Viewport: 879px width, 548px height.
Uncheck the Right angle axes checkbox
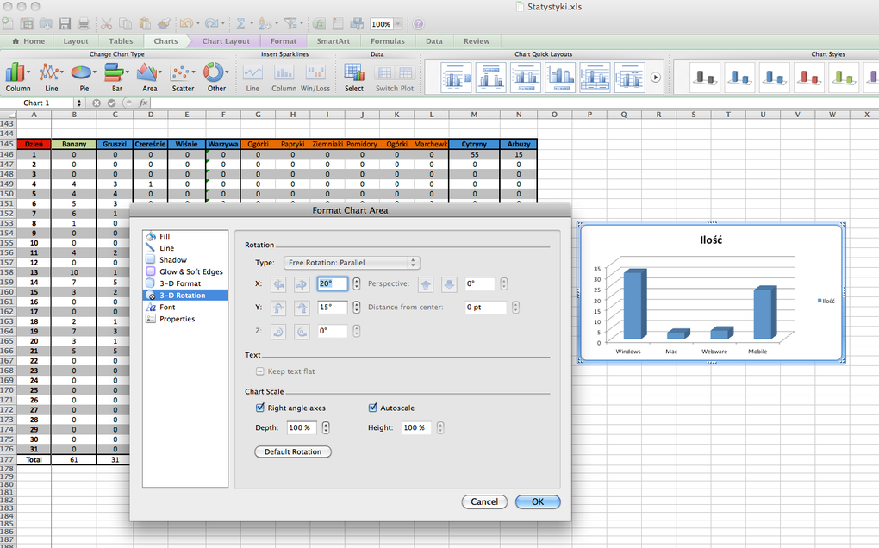pyautogui.click(x=261, y=408)
